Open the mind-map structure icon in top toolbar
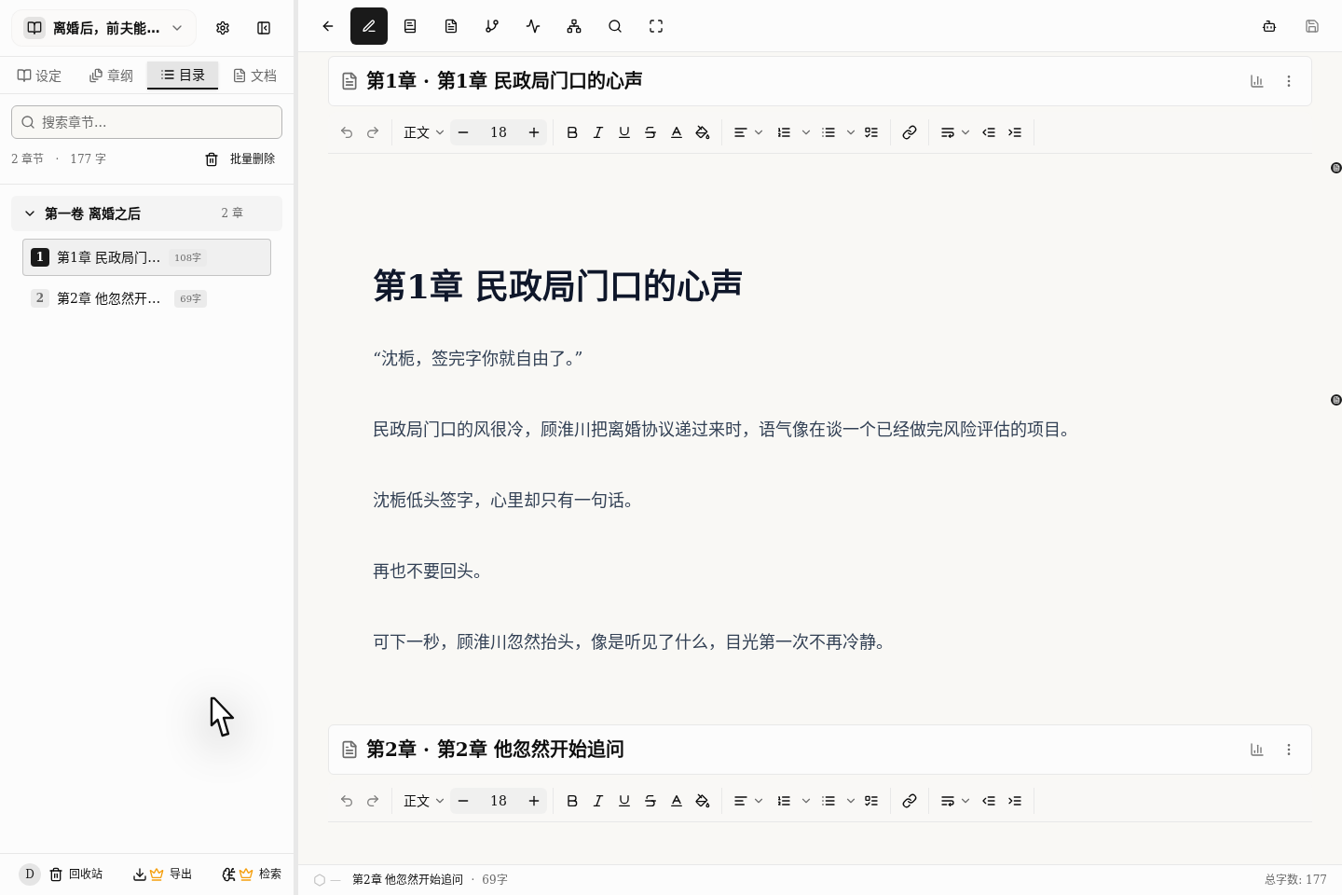The height and width of the screenshot is (895, 1342). tap(574, 26)
